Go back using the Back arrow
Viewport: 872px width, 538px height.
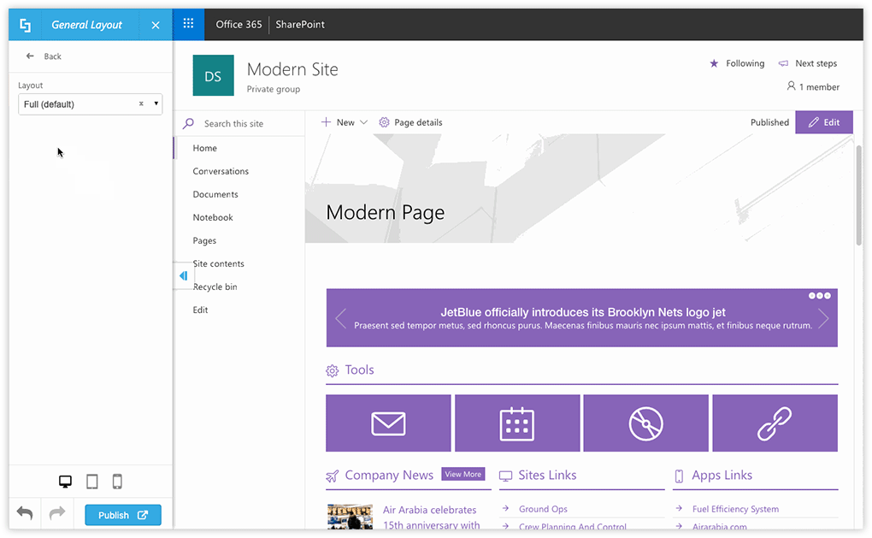[30, 56]
